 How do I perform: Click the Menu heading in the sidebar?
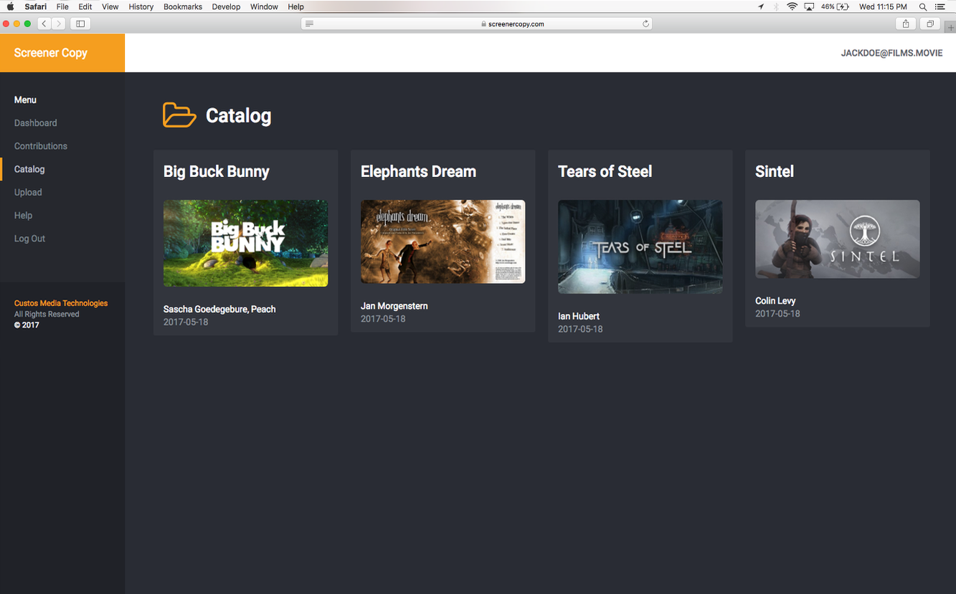coord(25,100)
